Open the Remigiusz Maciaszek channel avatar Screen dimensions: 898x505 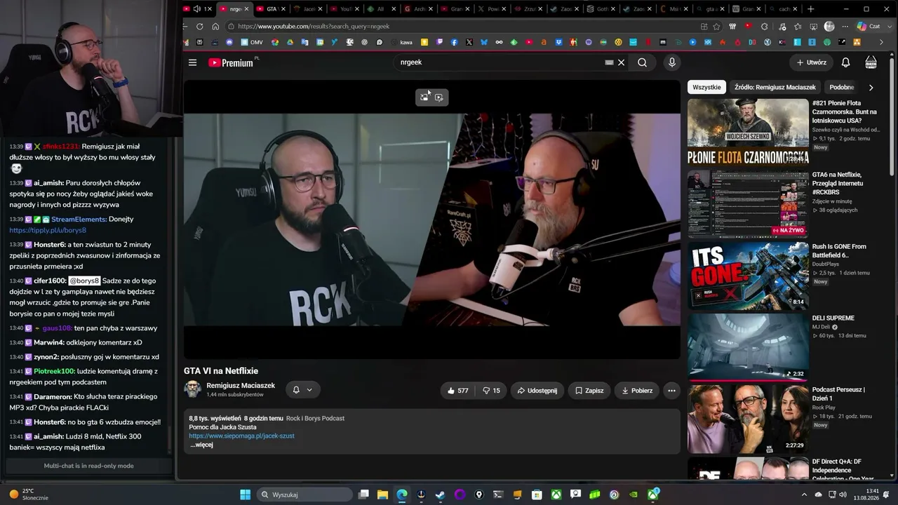point(192,389)
